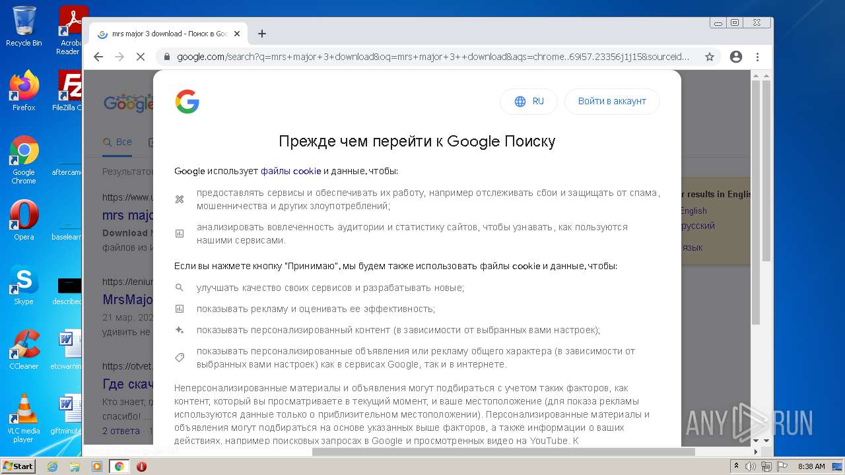View site security lock info

(x=166, y=57)
